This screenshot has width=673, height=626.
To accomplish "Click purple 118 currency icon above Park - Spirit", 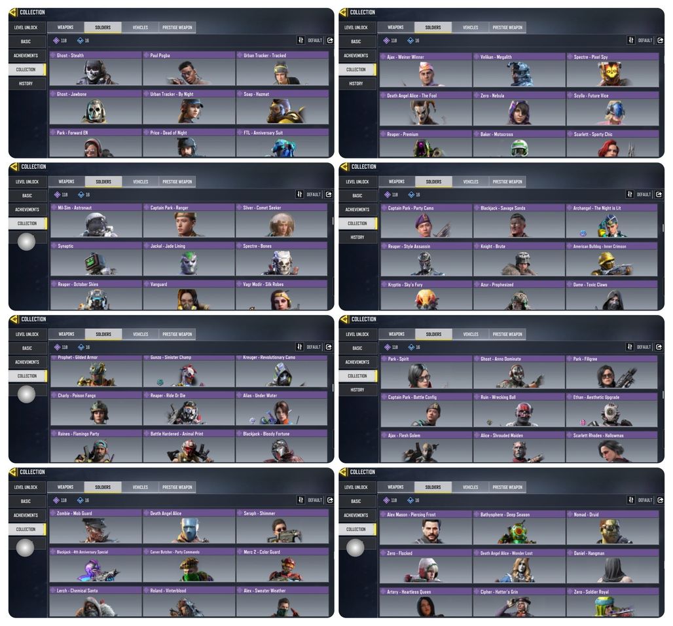I will coord(388,347).
